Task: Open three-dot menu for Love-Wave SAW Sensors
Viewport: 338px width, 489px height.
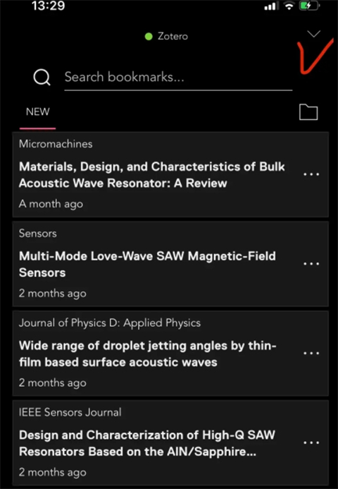Action: coord(311,264)
